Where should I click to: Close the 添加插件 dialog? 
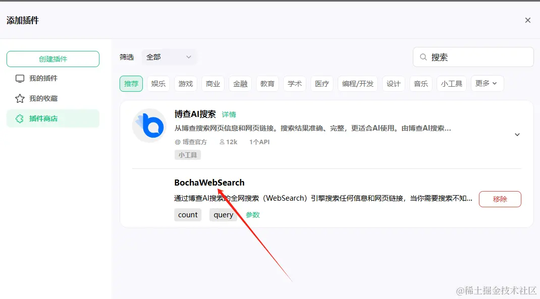pyautogui.click(x=527, y=20)
